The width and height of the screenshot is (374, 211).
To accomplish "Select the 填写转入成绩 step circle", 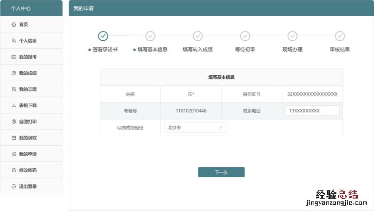I will 198,36.
